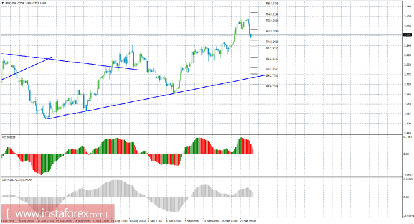Click the current price tag 3.001
Viewport: 414px width, 224px height.
point(407,35)
